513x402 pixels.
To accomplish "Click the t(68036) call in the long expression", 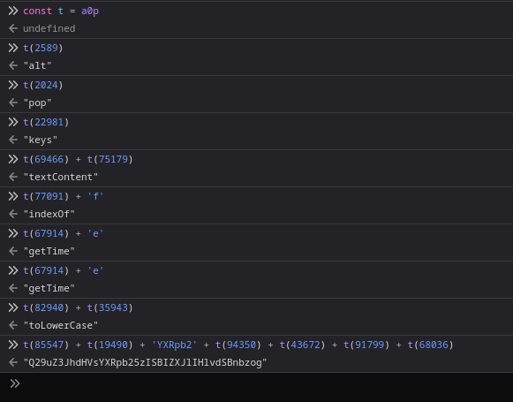I will [431, 345].
